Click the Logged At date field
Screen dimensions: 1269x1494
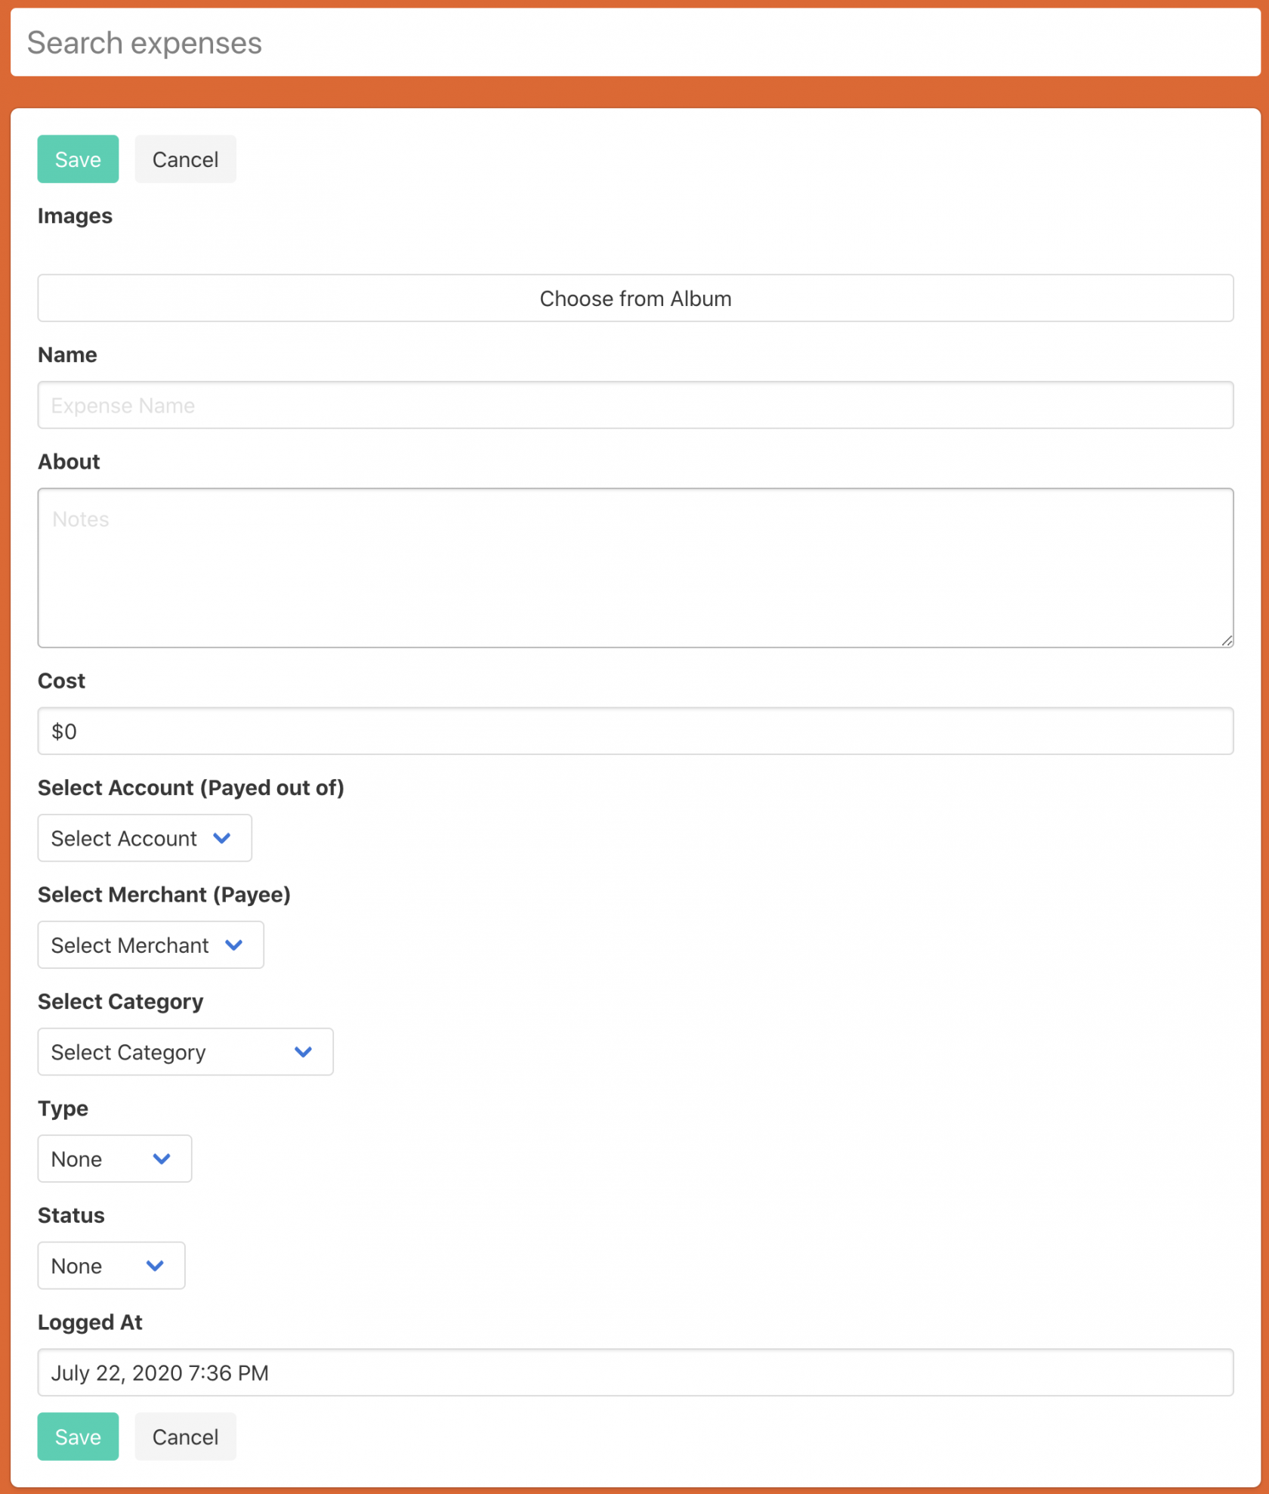[634, 1372]
